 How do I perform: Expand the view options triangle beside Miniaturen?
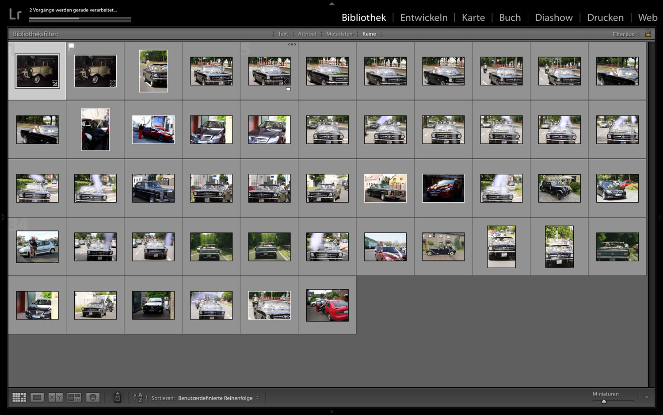[646, 397]
